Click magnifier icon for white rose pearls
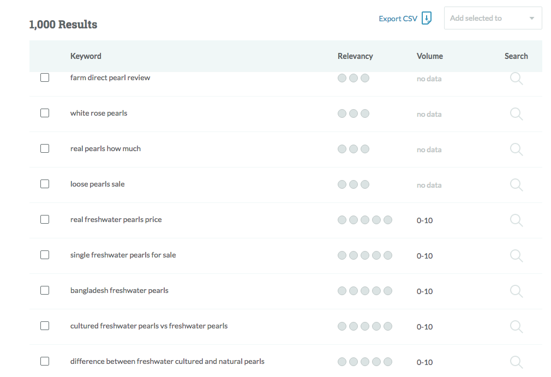This screenshot has width=551, height=377. tap(516, 114)
